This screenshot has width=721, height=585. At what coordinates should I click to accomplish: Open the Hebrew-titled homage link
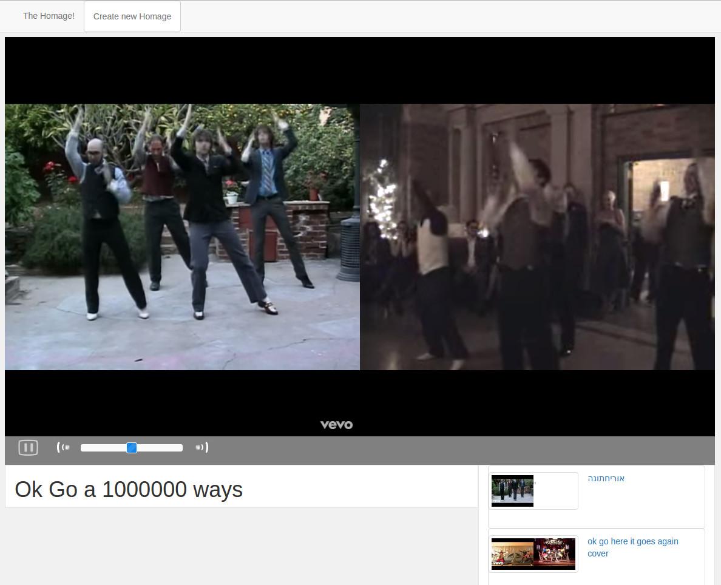click(x=606, y=479)
